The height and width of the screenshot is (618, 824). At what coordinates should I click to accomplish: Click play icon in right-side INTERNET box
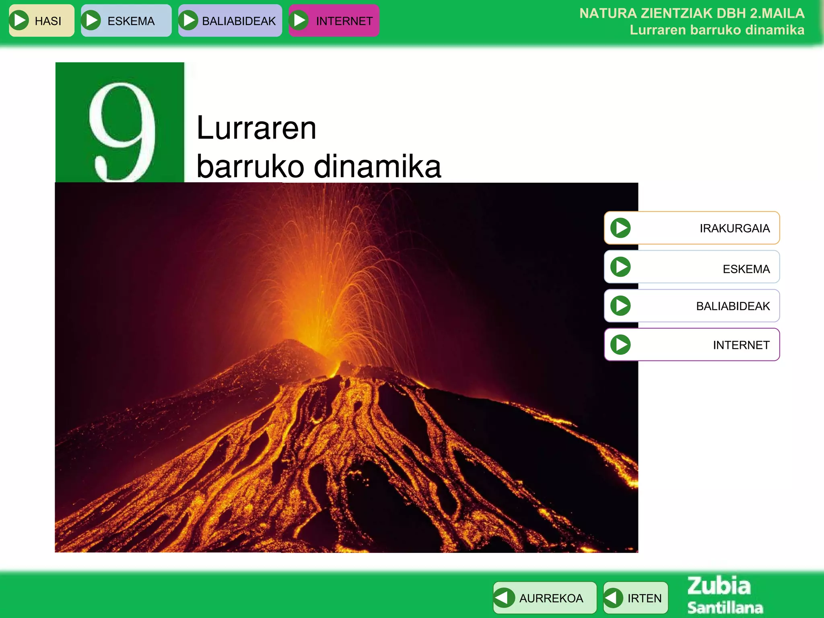[x=620, y=345]
